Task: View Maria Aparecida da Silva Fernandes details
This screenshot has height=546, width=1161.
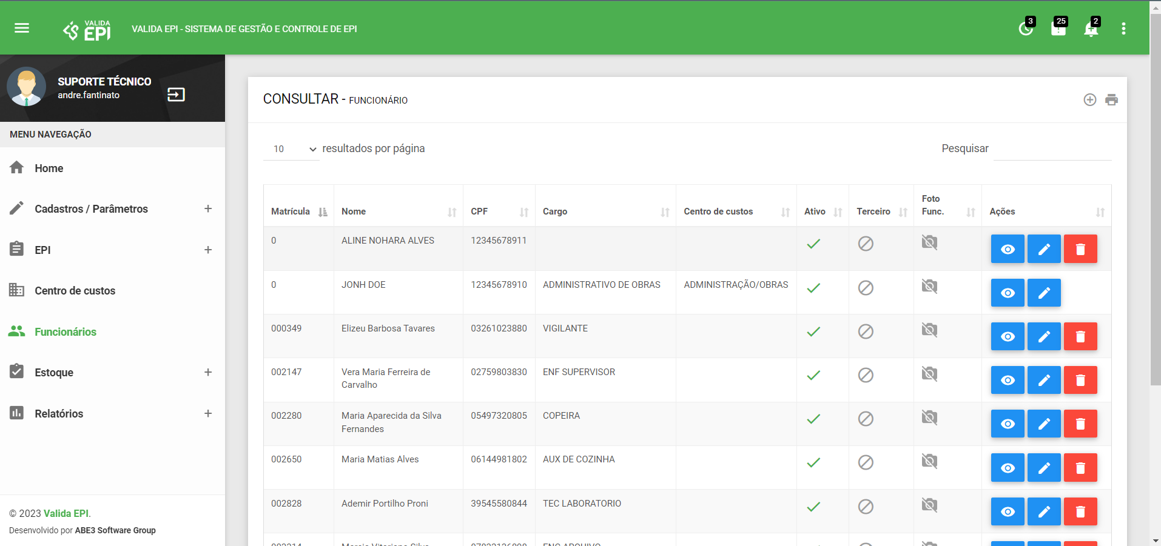Action: point(1008,424)
